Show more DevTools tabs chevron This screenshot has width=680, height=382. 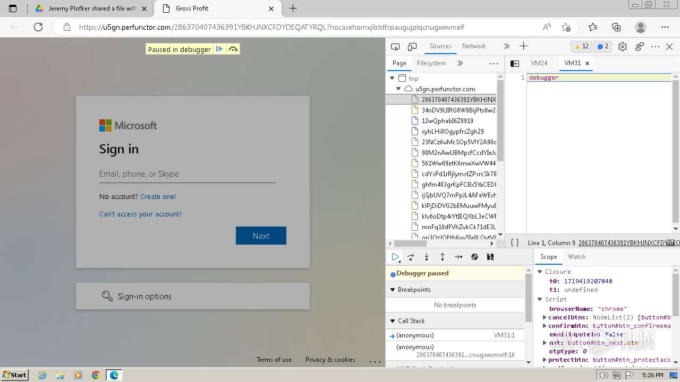[506, 46]
